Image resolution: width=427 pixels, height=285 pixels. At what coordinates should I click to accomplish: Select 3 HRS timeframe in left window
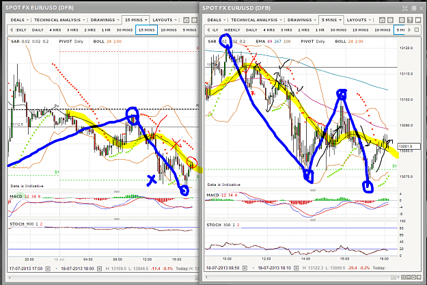tap(72, 30)
